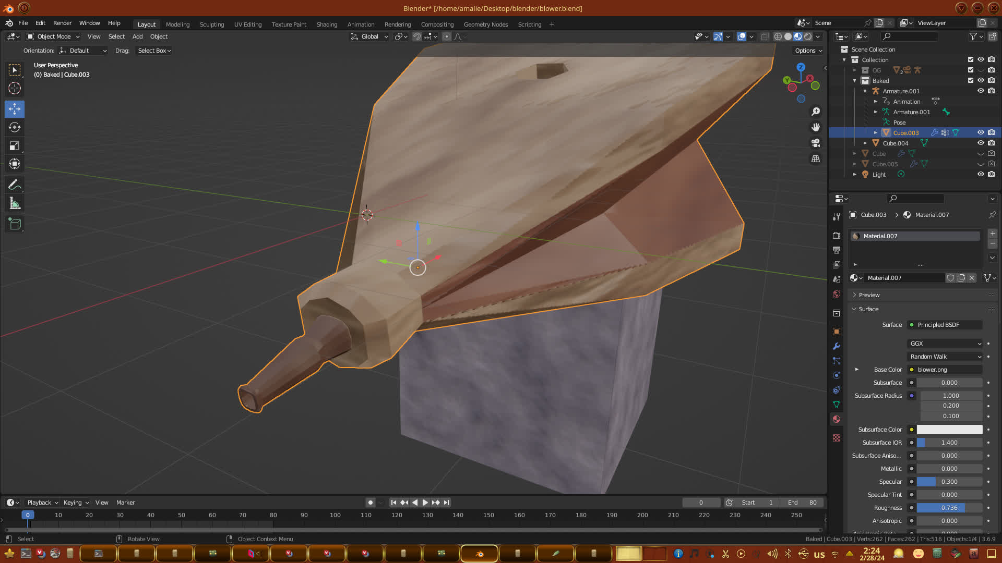The image size is (1002, 563).
Task: Uncheck the Baked collection checkbox
Action: [x=970, y=80]
